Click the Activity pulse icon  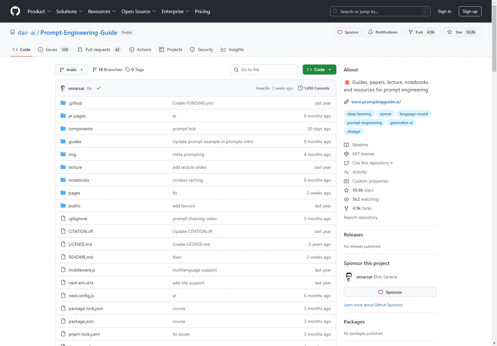[x=346, y=172]
